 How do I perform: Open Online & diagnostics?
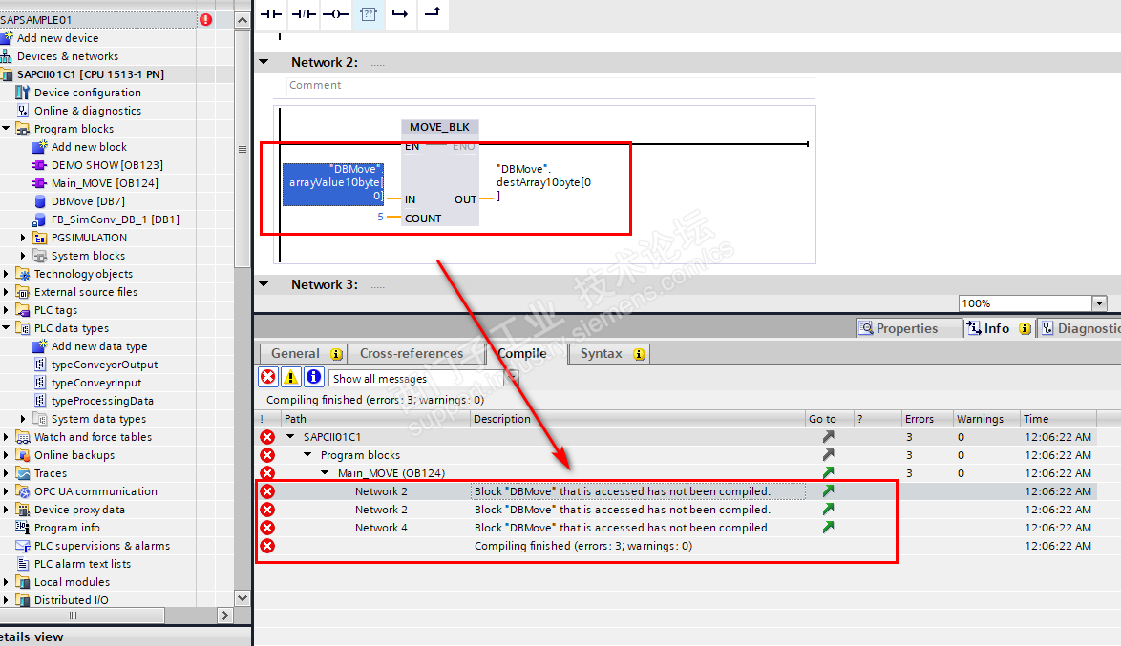coord(87,110)
